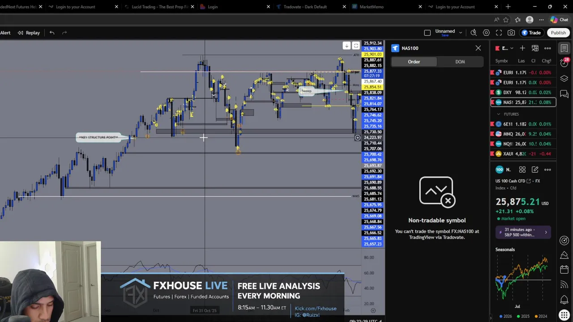Open chats sidebar icon
The width and height of the screenshot is (573, 322).
coord(564,94)
